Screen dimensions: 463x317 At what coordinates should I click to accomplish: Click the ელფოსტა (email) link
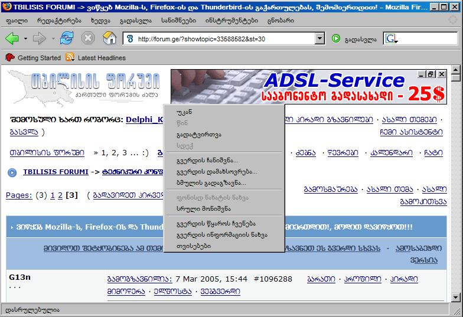(x=172, y=292)
